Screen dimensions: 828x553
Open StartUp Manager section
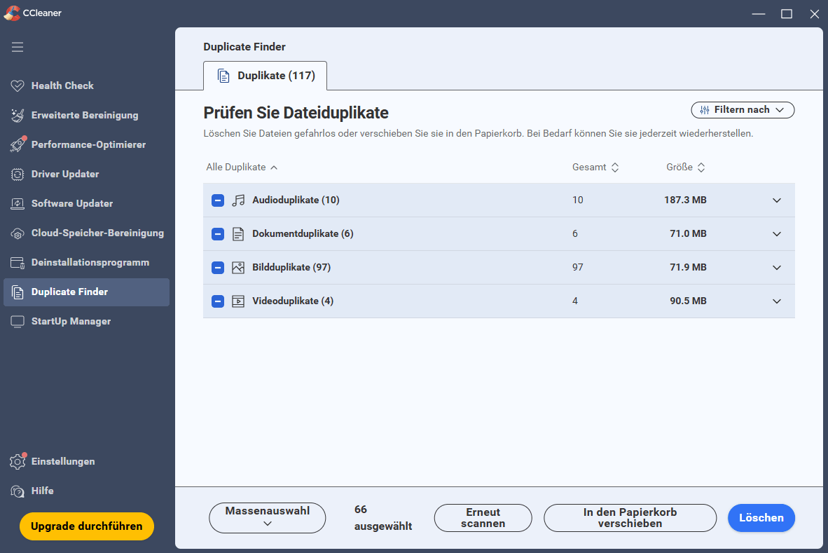[x=87, y=322]
